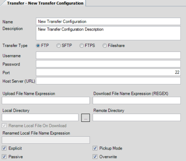Disable the Passive checkbox

(x=4, y=156)
